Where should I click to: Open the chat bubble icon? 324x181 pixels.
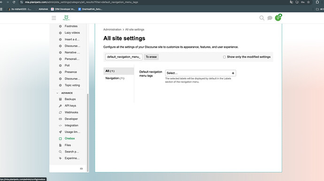(270, 18)
